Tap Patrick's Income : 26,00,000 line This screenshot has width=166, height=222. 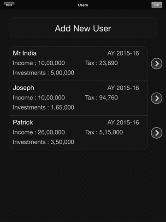(39, 132)
